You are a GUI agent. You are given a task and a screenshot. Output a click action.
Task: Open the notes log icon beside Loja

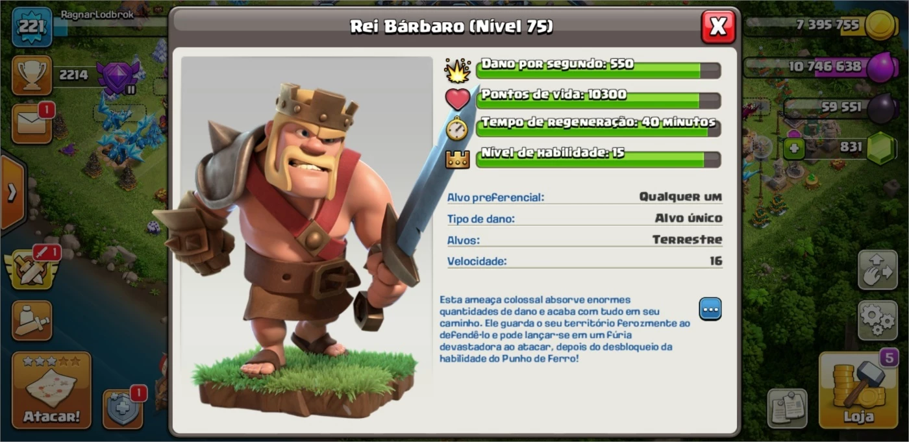coord(788,409)
